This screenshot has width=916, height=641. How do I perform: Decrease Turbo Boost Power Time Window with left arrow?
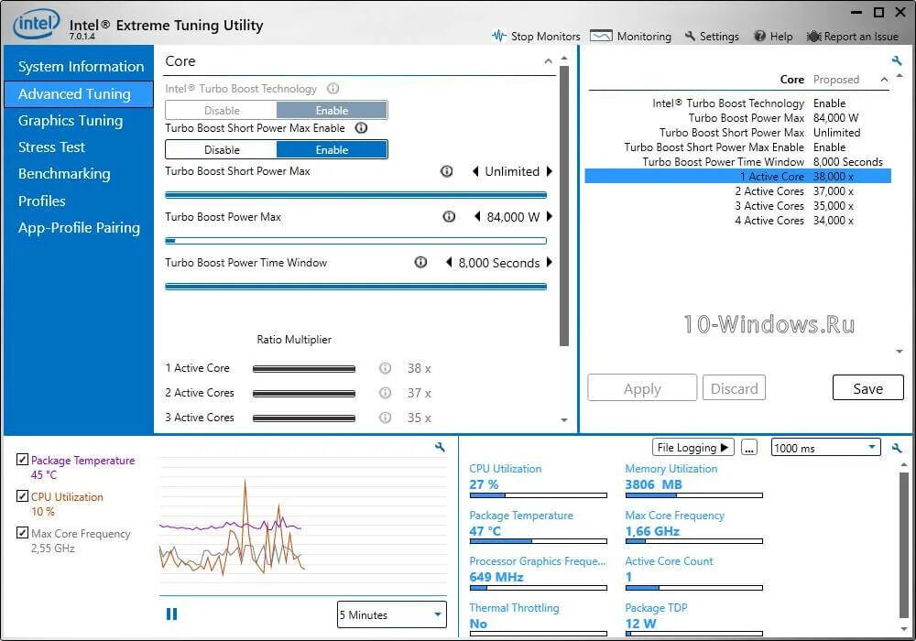click(449, 262)
